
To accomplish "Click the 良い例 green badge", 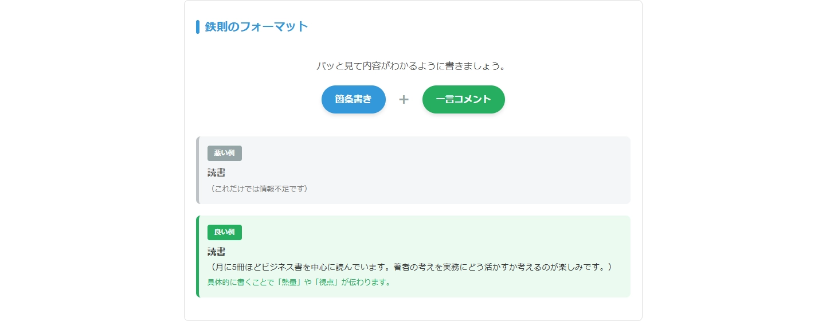I will point(225,232).
